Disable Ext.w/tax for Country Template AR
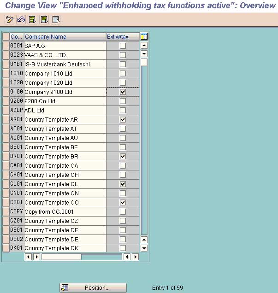The height and width of the screenshot is (293, 278). tap(123, 120)
